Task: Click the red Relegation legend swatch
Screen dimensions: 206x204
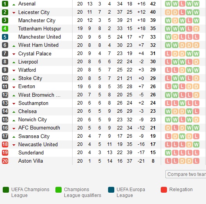Action: pyautogui.click(x=164, y=190)
